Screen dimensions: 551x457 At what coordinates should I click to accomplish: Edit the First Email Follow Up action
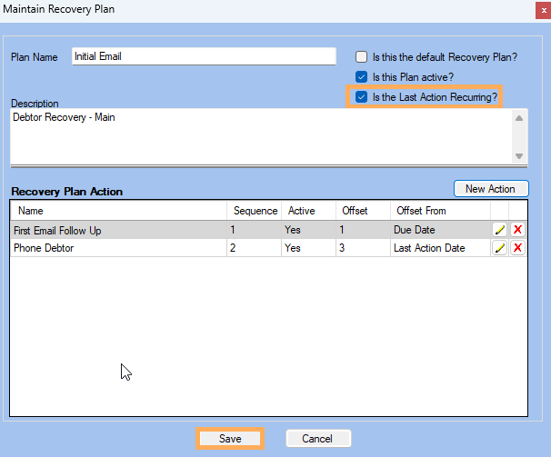(499, 230)
